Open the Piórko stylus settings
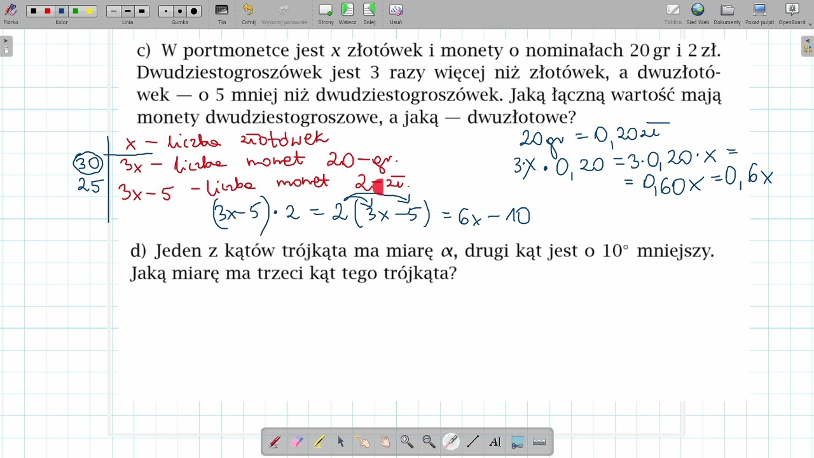 (11, 13)
